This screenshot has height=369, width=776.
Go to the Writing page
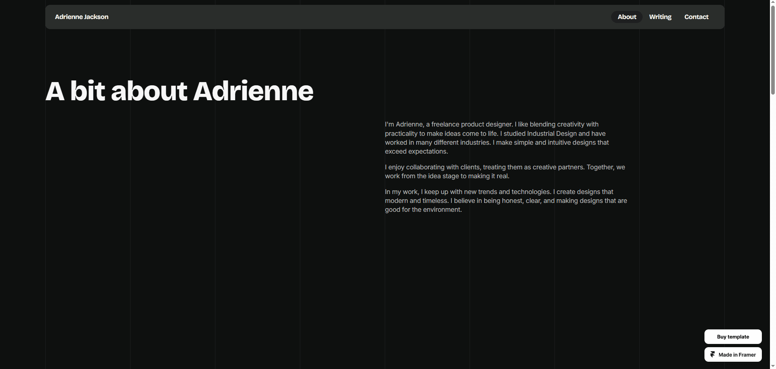pos(660,17)
